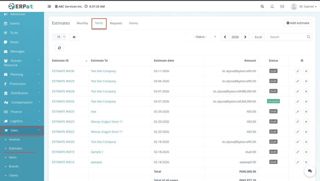
Task: Open the messages envelope icon in header
Action: tap(282, 7)
